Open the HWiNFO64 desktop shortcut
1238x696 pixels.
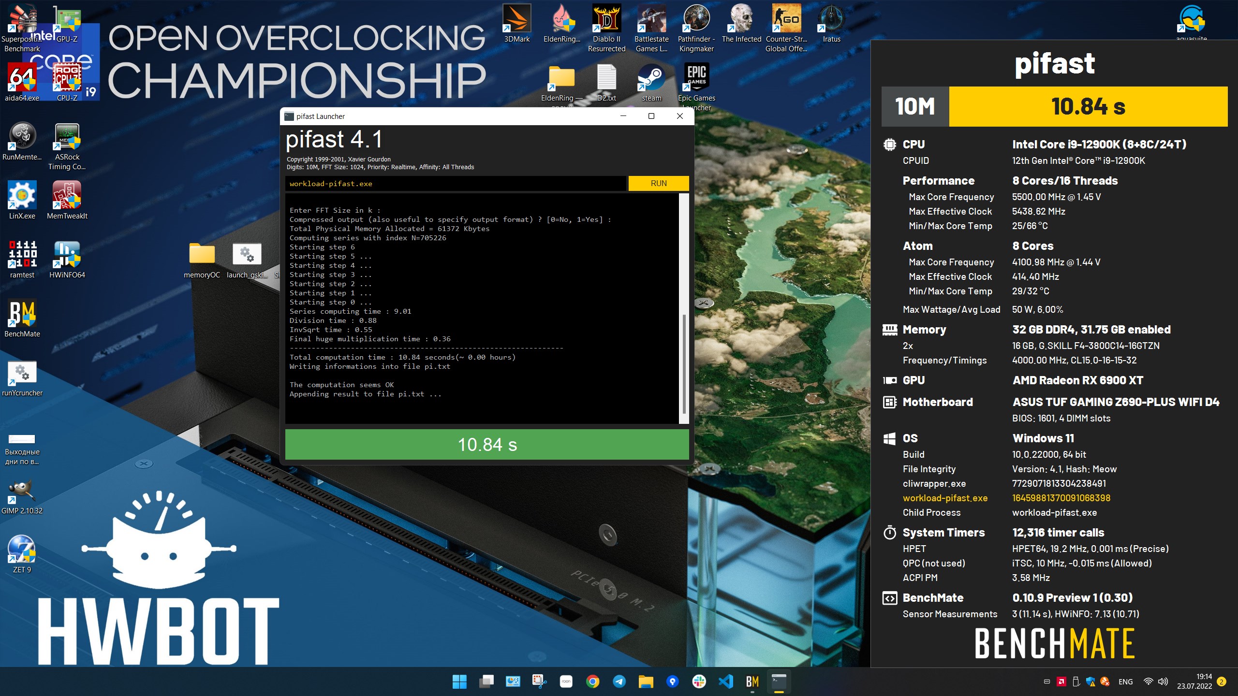click(67, 260)
